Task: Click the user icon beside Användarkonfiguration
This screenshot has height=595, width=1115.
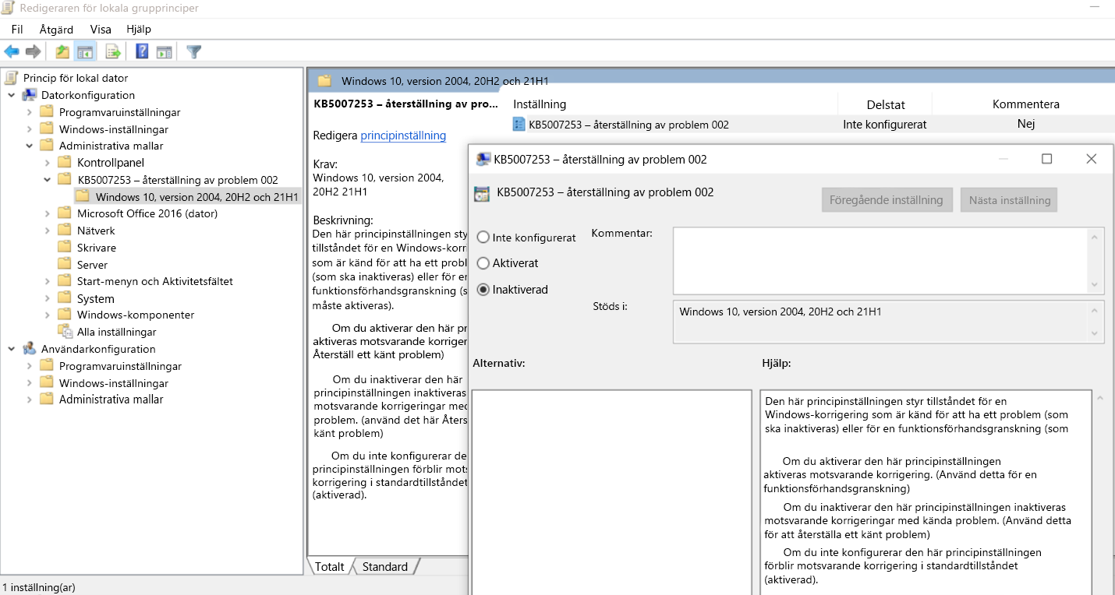Action: tap(30, 349)
